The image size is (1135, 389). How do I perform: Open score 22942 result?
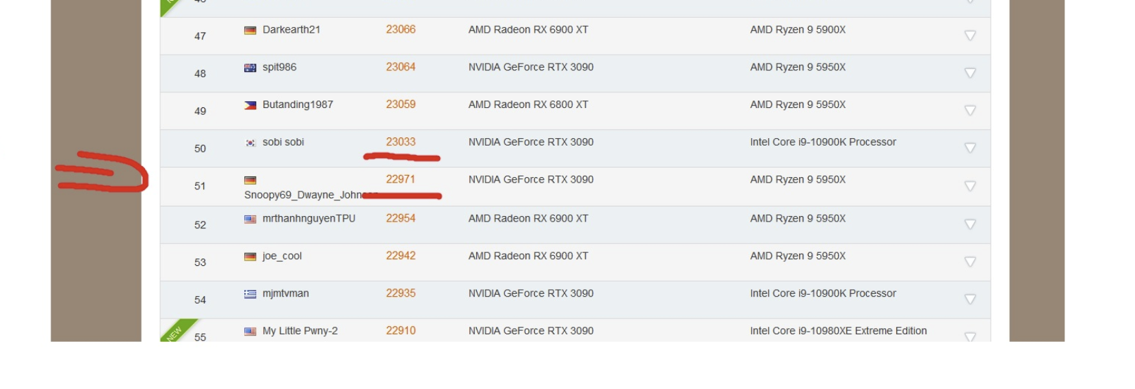coord(401,256)
